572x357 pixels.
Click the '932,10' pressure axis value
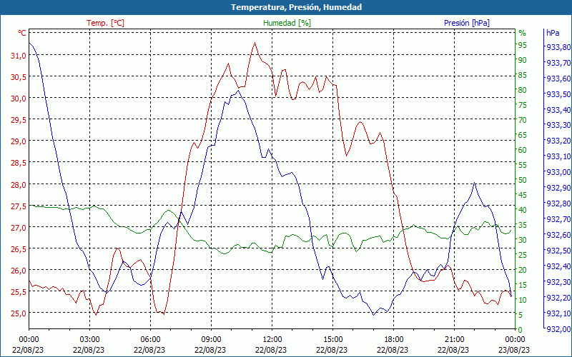point(558,313)
